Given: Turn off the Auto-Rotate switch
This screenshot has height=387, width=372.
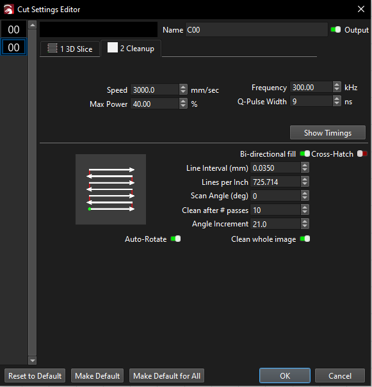Looking at the screenshot, I should (175, 239).
